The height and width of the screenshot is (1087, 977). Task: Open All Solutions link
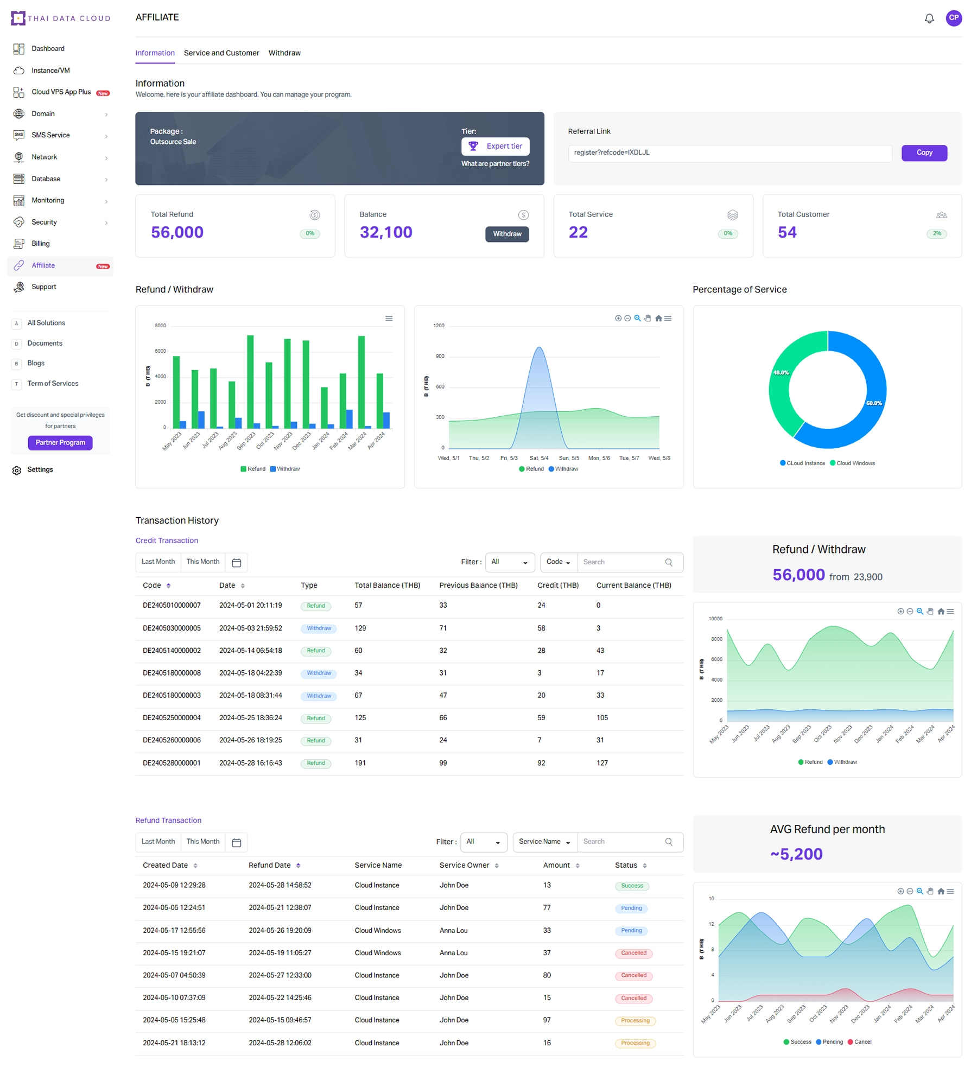click(x=46, y=323)
